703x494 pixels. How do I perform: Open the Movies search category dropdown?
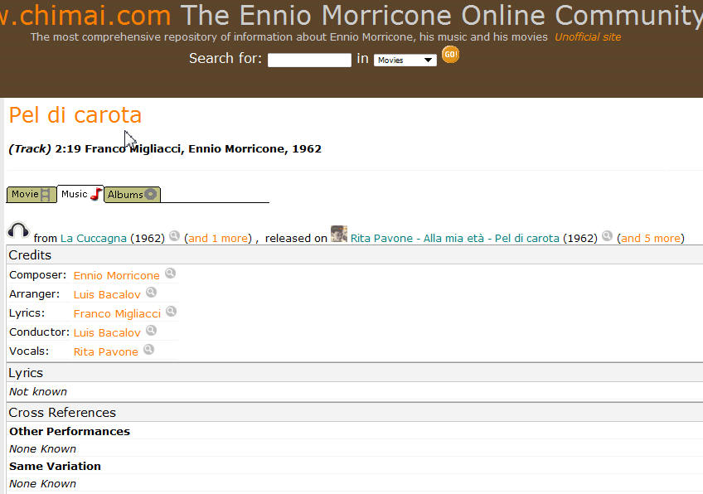[x=405, y=60]
